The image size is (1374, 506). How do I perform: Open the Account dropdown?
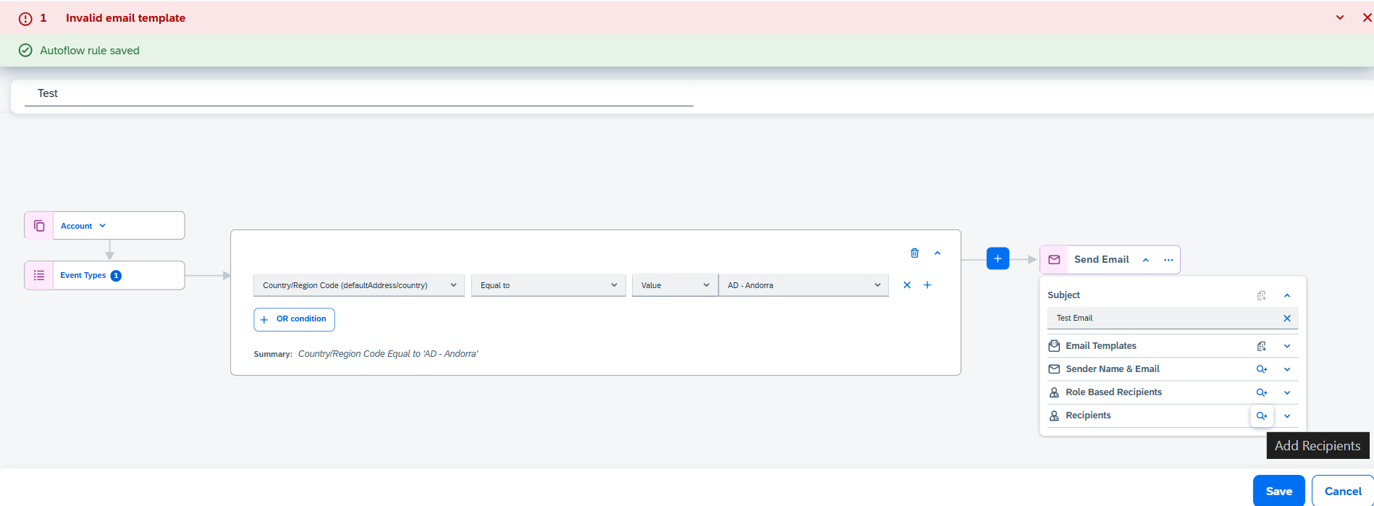pos(83,226)
